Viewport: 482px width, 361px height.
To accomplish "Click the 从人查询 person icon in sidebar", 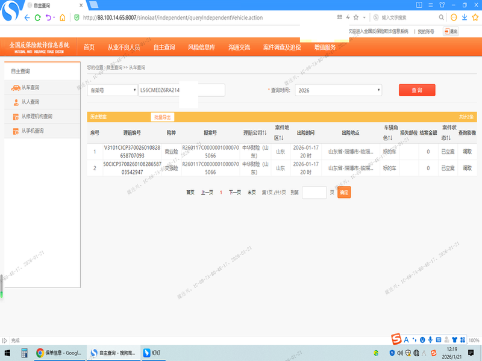I will pyautogui.click(x=15, y=102).
